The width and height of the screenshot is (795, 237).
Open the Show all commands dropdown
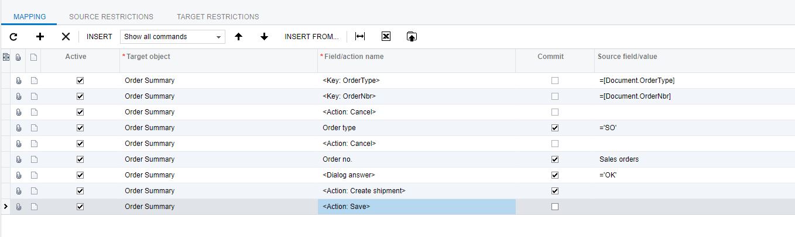click(172, 36)
